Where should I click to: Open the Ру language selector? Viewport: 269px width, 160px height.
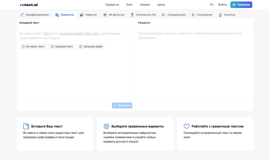212,5
